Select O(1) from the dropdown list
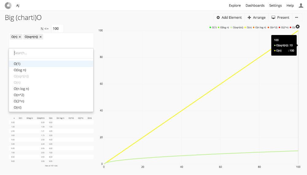 (x=51, y=64)
